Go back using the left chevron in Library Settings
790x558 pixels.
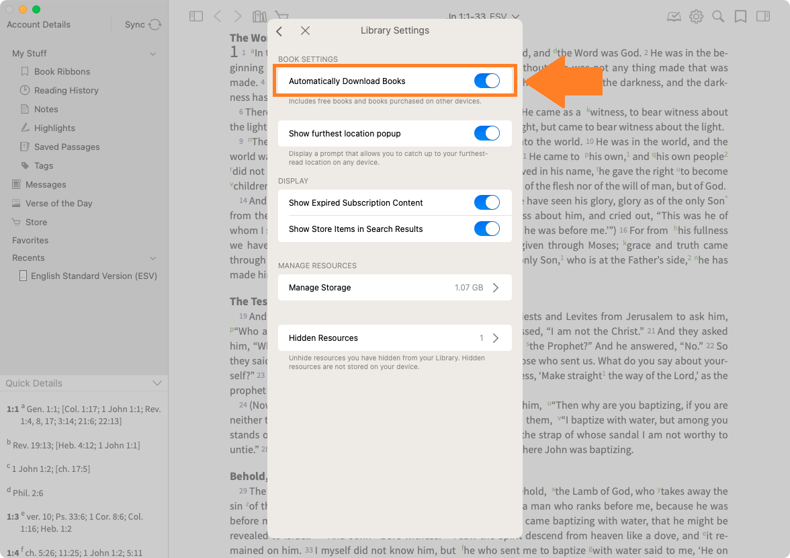pyautogui.click(x=279, y=31)
